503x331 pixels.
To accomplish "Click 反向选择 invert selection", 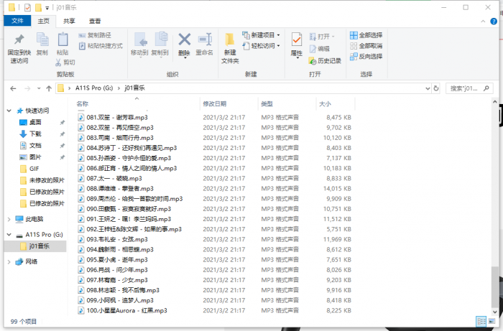I will coord(354,56).
